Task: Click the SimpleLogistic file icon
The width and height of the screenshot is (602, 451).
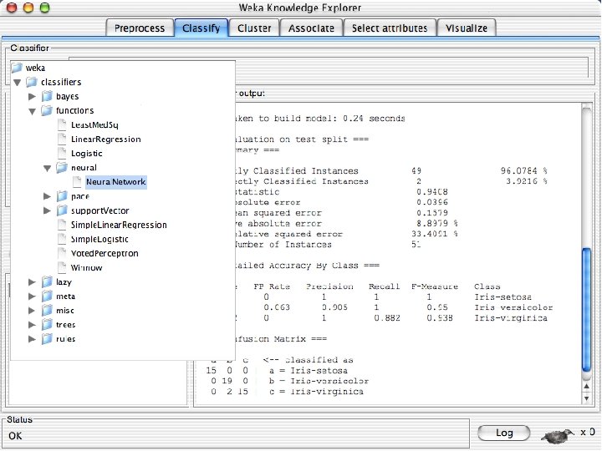Action: [62, 239]
